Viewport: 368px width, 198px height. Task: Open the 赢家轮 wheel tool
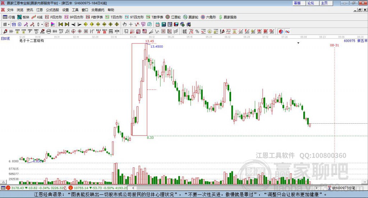click(x=191, y=17)
